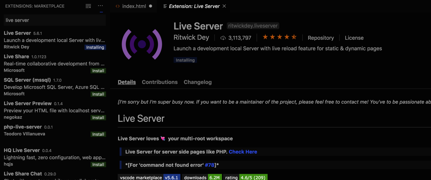Switch to the index.html tab
This screenshot has height=180, width=431.
(x=134, y=6)
